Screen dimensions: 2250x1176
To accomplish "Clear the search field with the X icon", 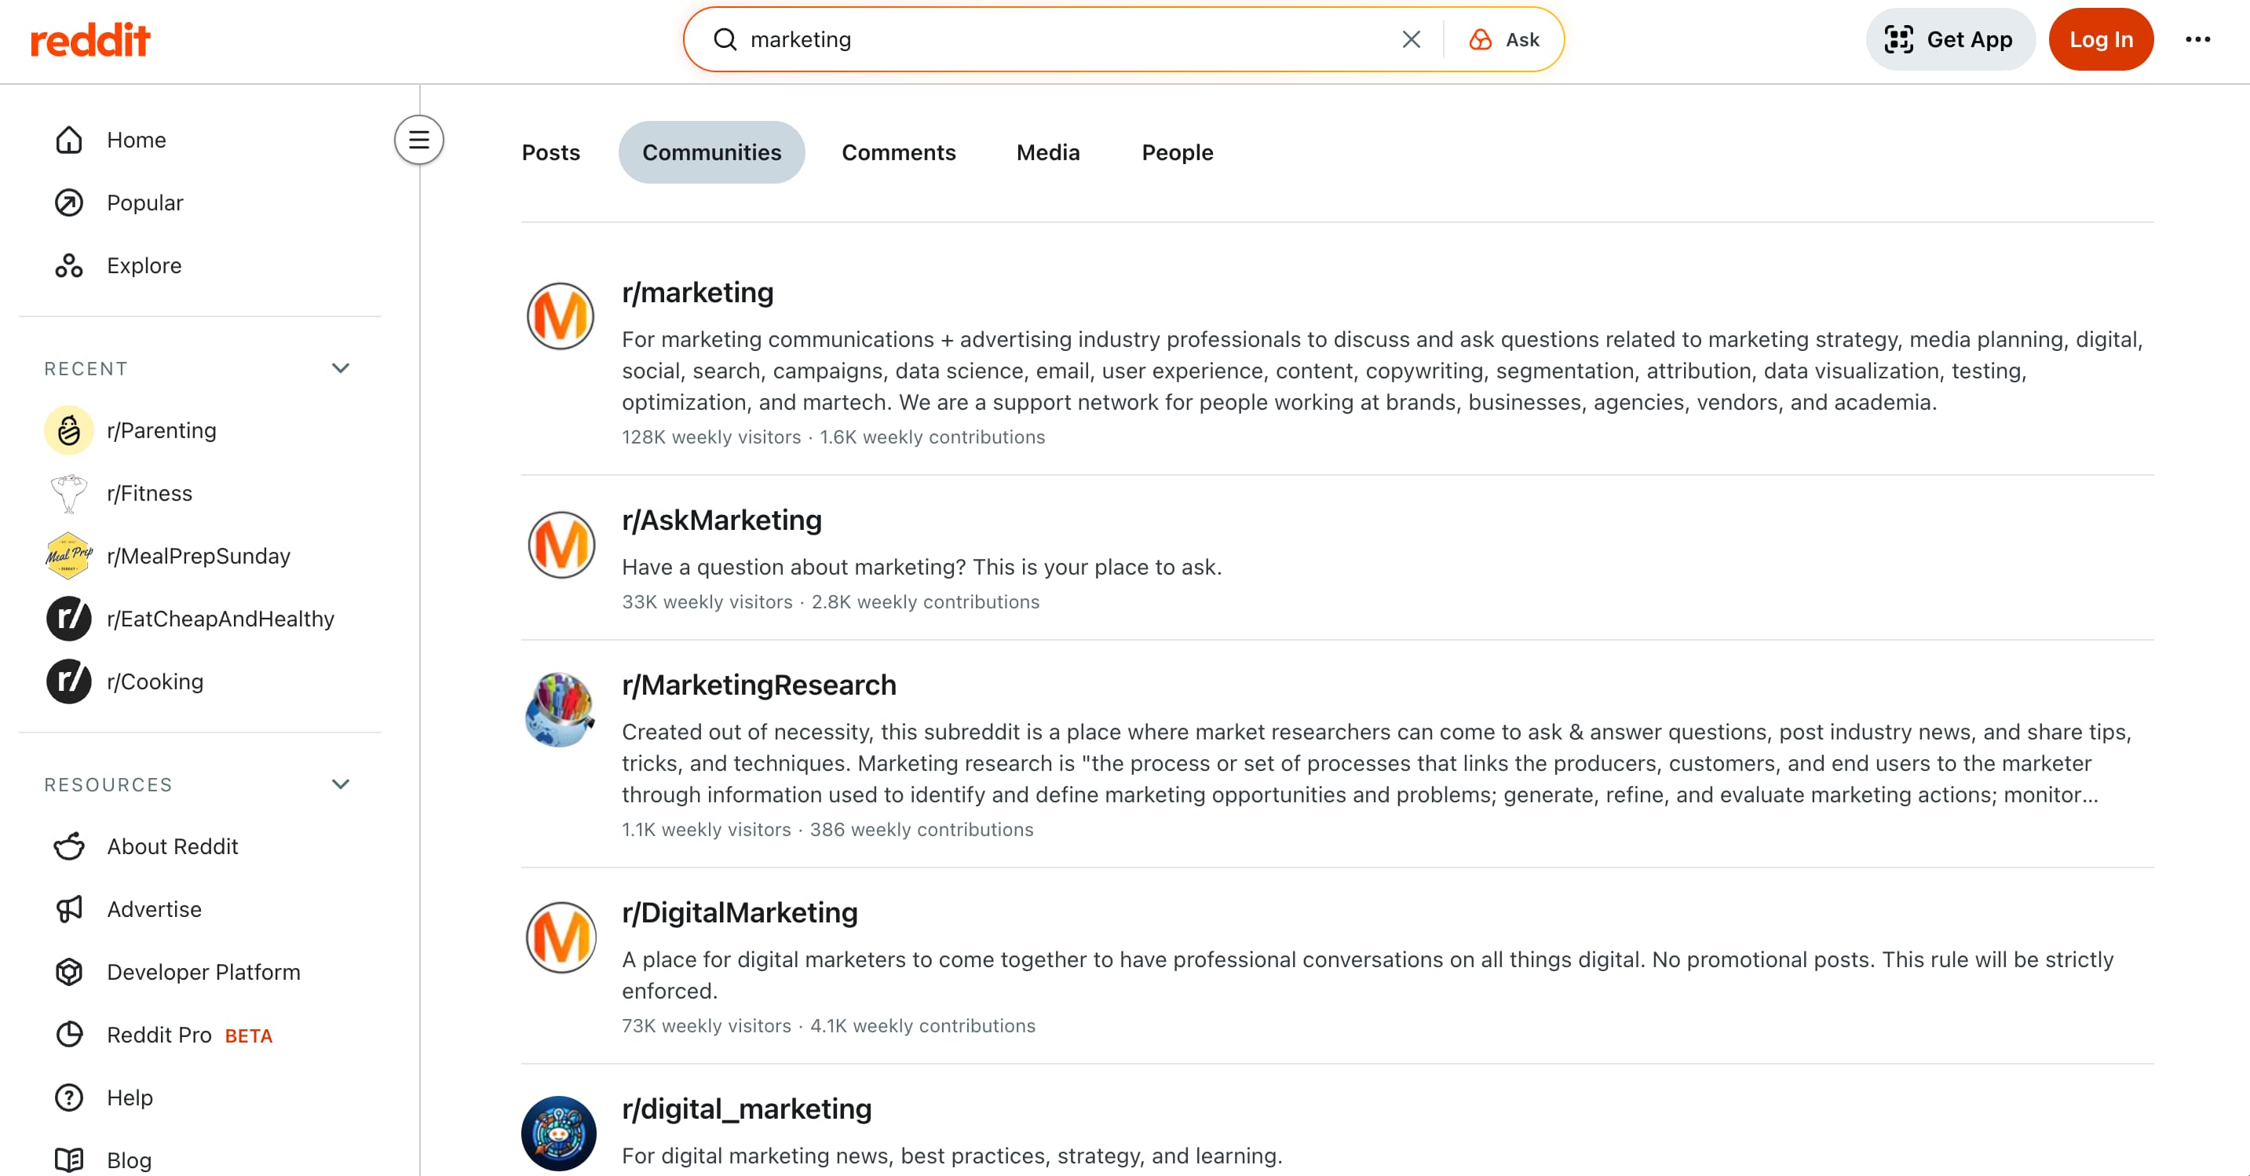I will tap(1411, 38).
